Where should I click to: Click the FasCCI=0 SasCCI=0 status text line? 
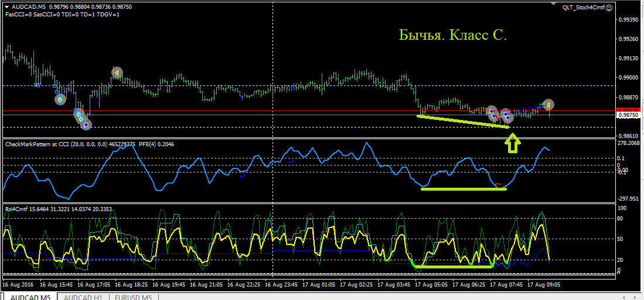[63, 15]
